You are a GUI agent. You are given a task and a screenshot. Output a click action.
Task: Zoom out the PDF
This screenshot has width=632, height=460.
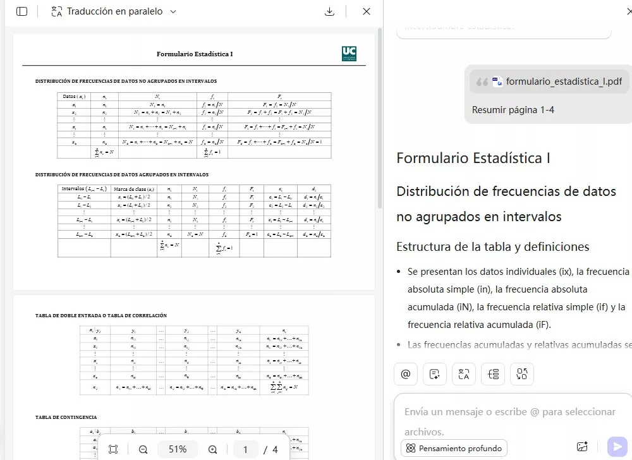(x=143, y=449)
